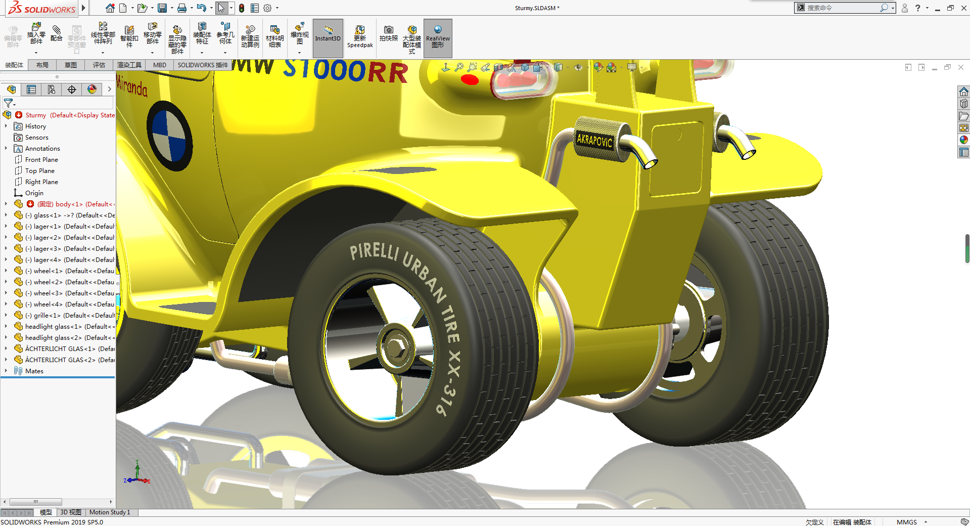
Task: Open the Help question mark menu
Action: click(917, 8)
